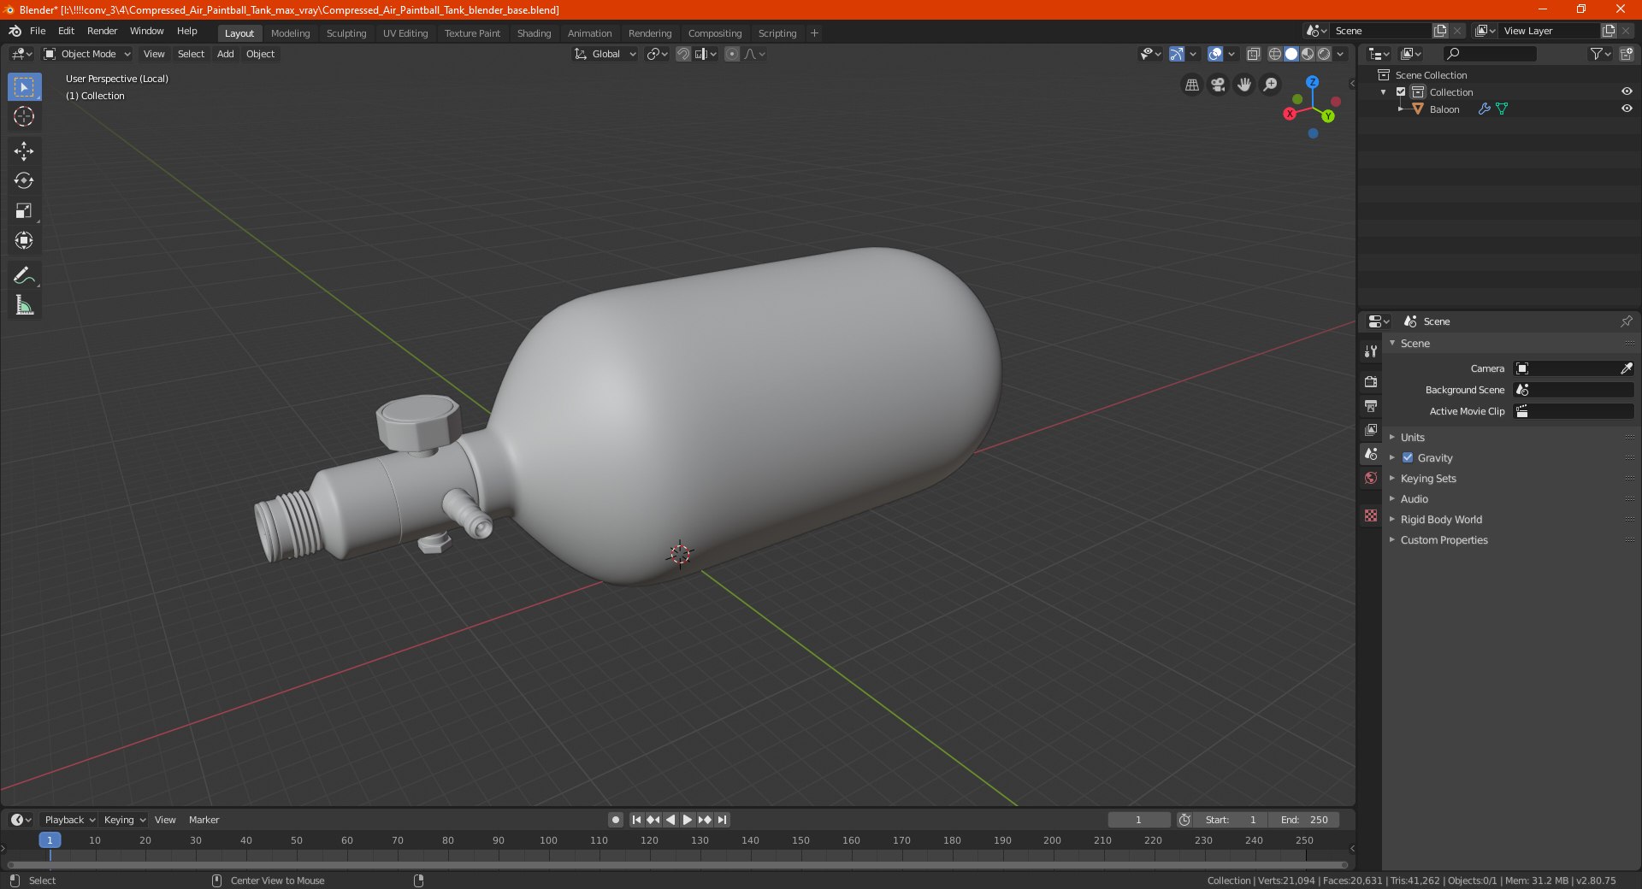This screenshot has width=1642, height=889.
Task: Click the pan view hand icon
Action: point(1244,85)
